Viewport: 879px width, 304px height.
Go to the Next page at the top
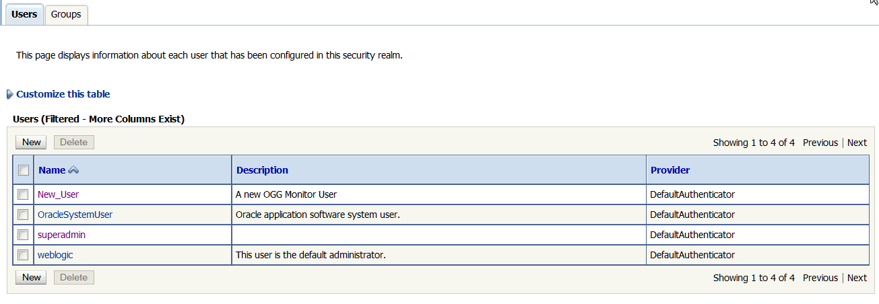857,143
